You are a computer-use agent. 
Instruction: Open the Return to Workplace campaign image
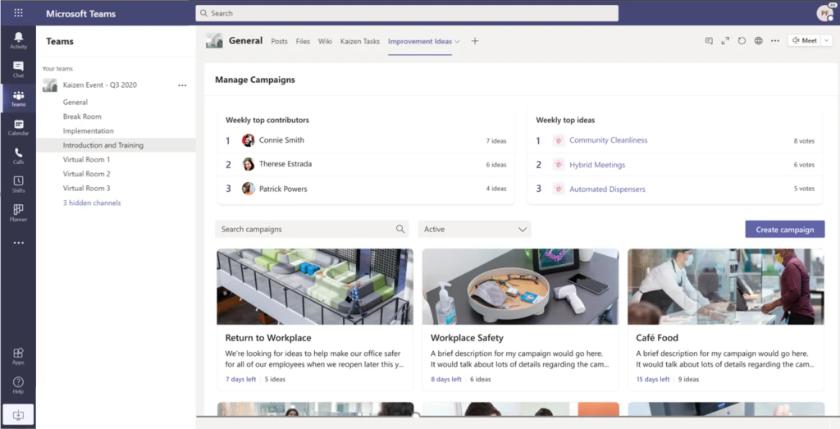[x=314, y=286]
